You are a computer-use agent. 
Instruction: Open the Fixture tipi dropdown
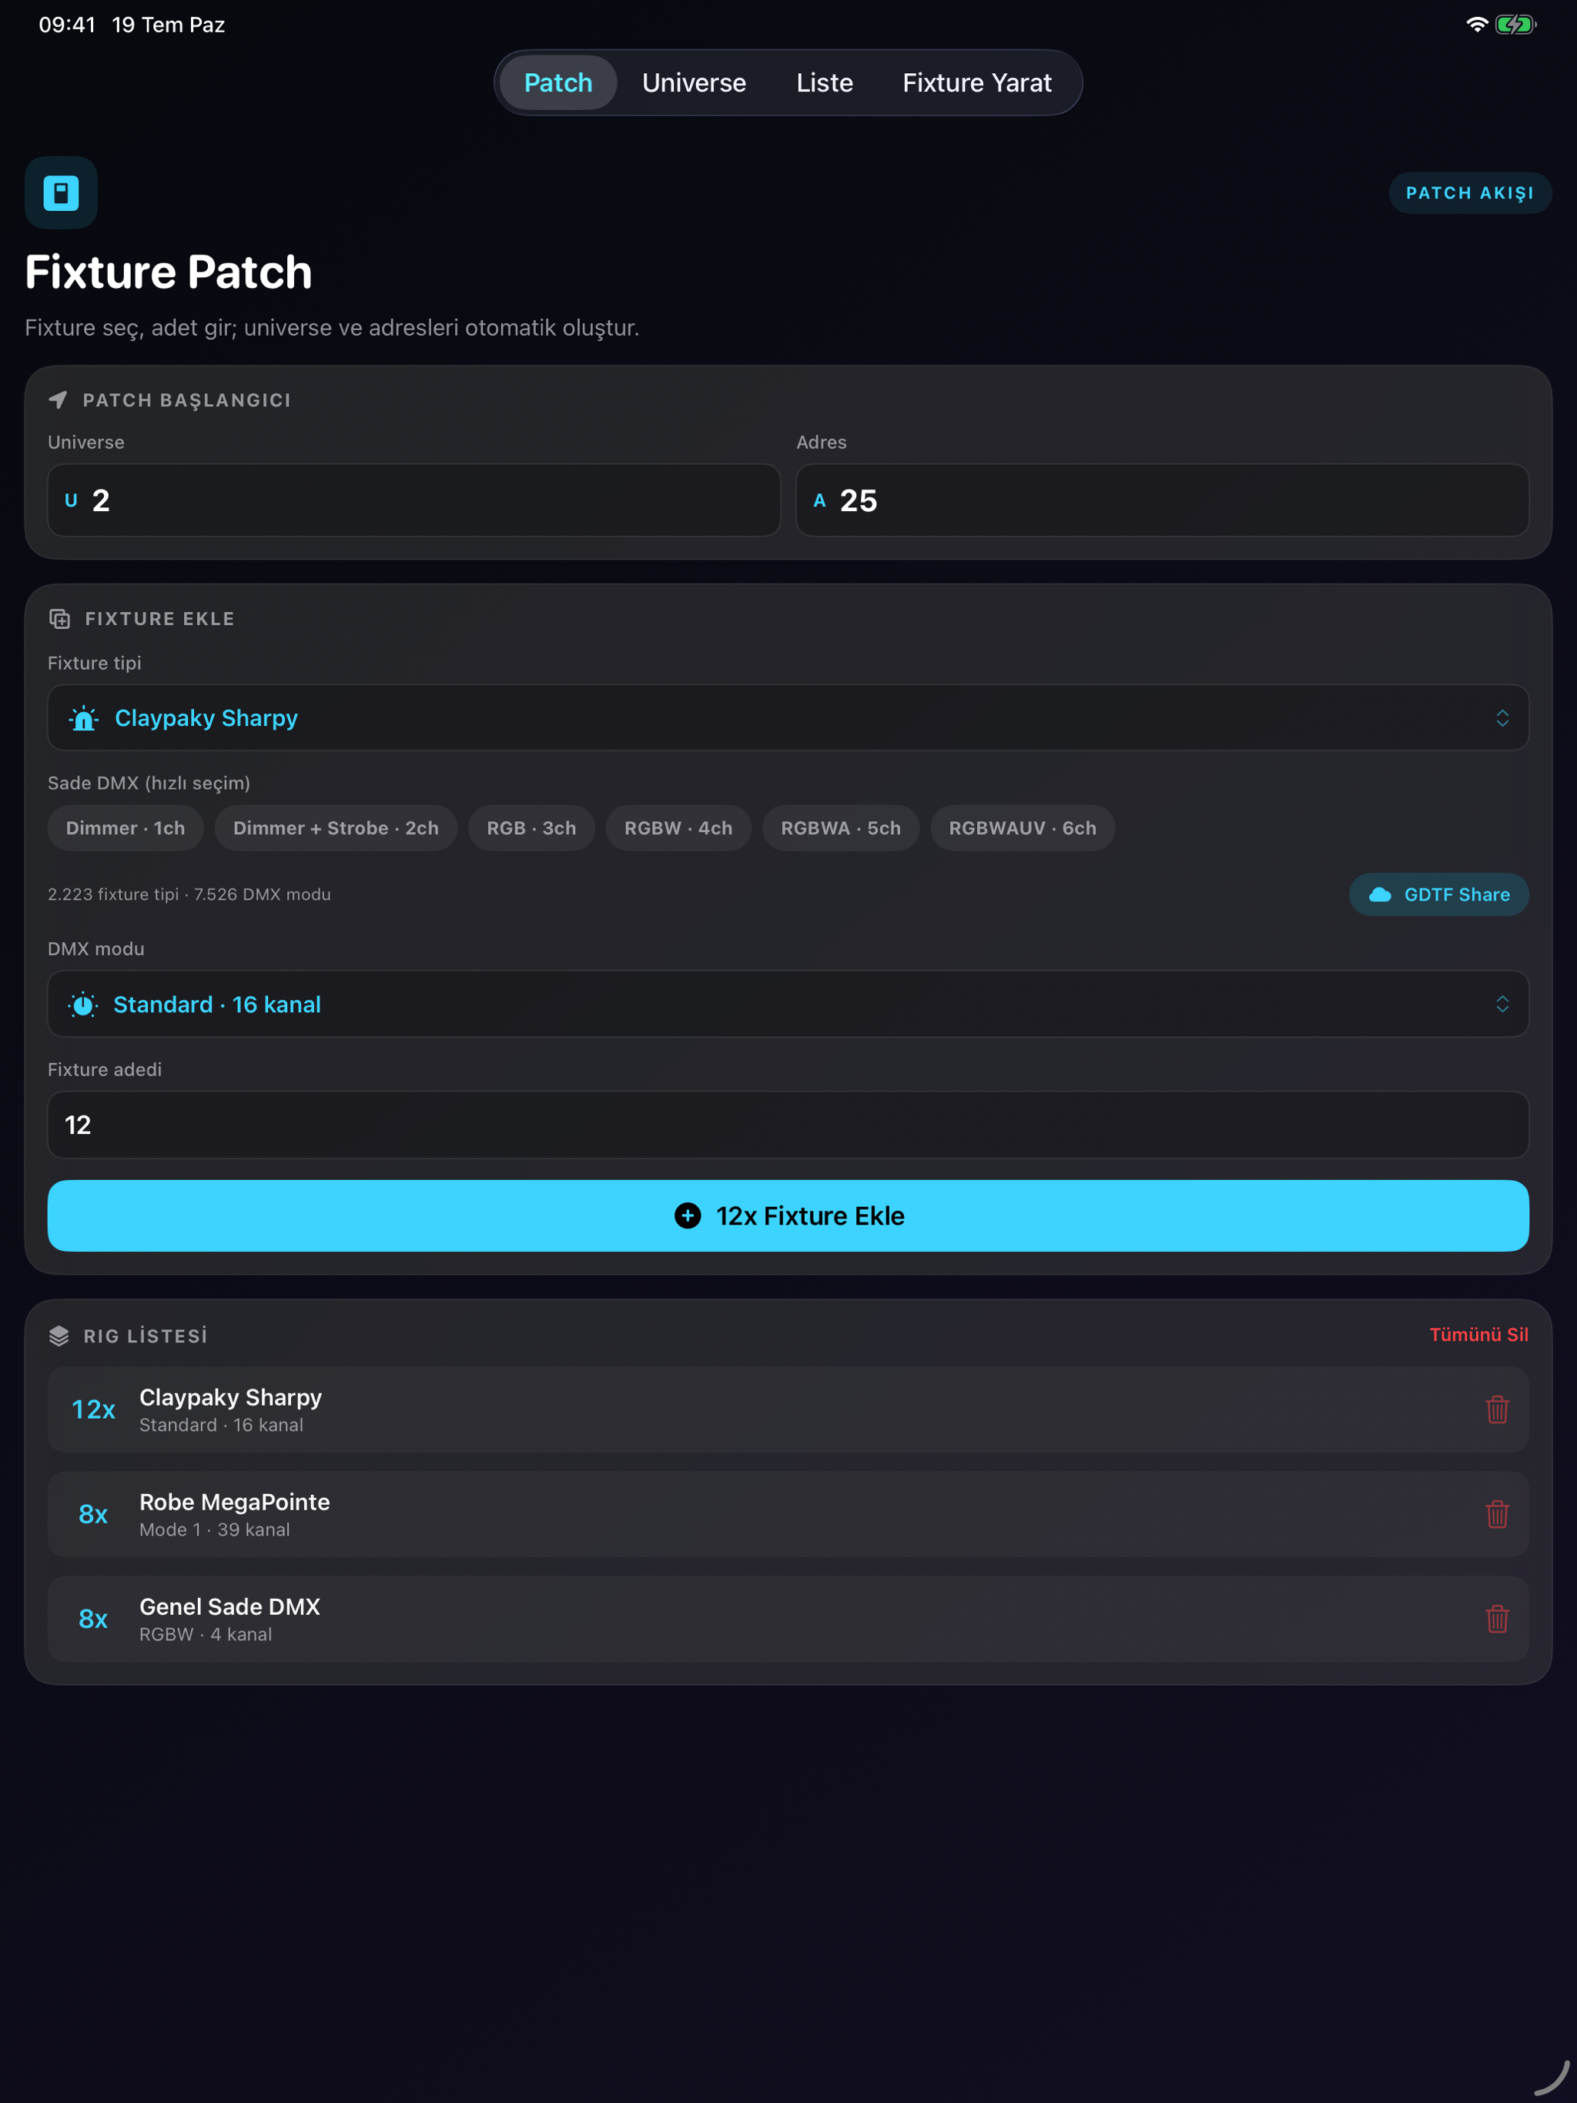(x=788, y=717)
